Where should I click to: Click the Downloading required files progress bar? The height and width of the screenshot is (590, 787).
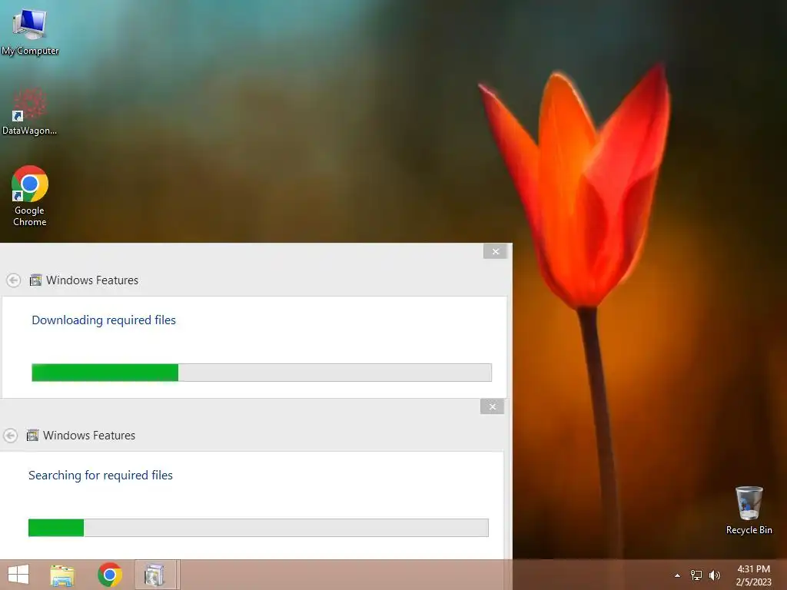(x=261, y=373)
